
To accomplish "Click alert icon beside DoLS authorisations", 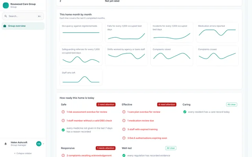I will [124, 138].
